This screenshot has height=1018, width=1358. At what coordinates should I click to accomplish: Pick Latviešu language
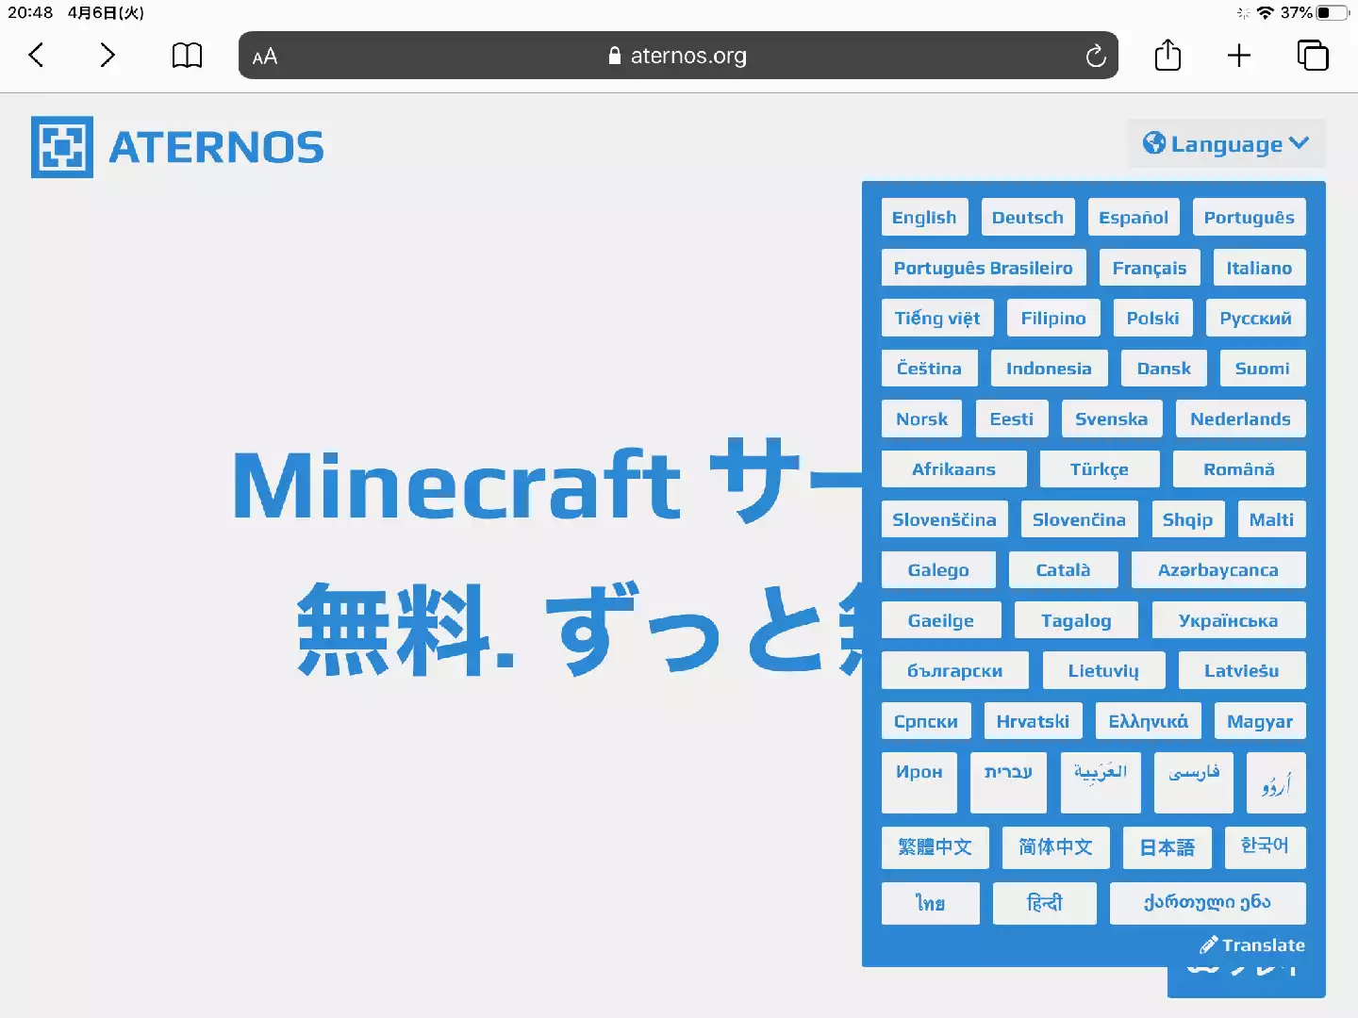point(1242,670)
